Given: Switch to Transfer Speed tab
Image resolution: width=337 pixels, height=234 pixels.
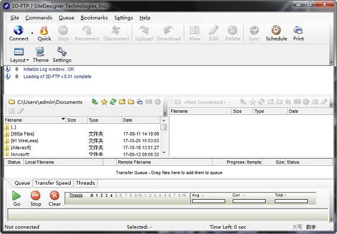Looking at the screenshot, I should point(53,183).
